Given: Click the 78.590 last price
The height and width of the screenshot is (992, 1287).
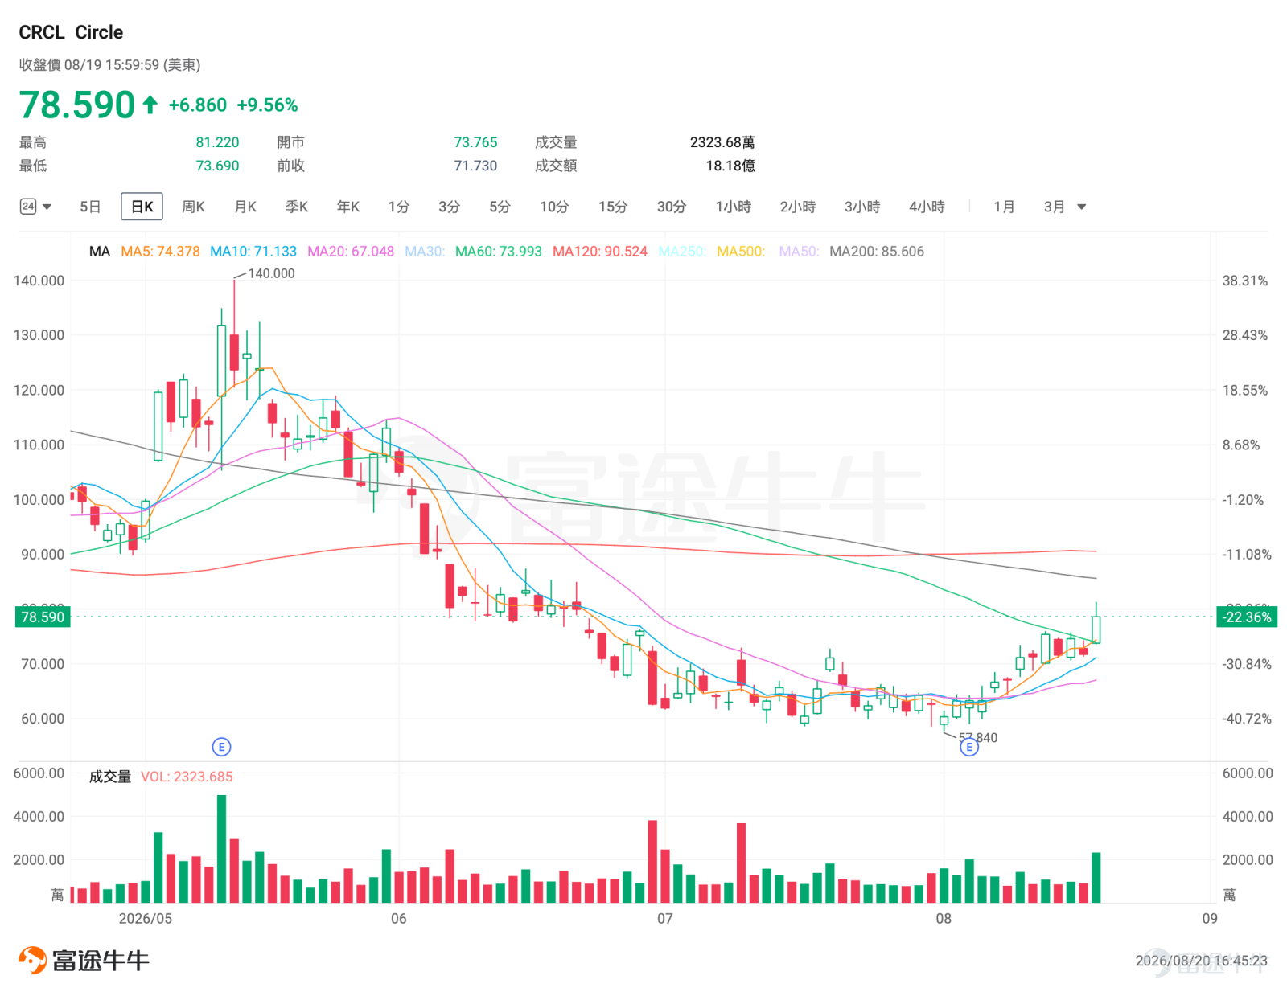Looking at the screenshot, I should [76, 105].
